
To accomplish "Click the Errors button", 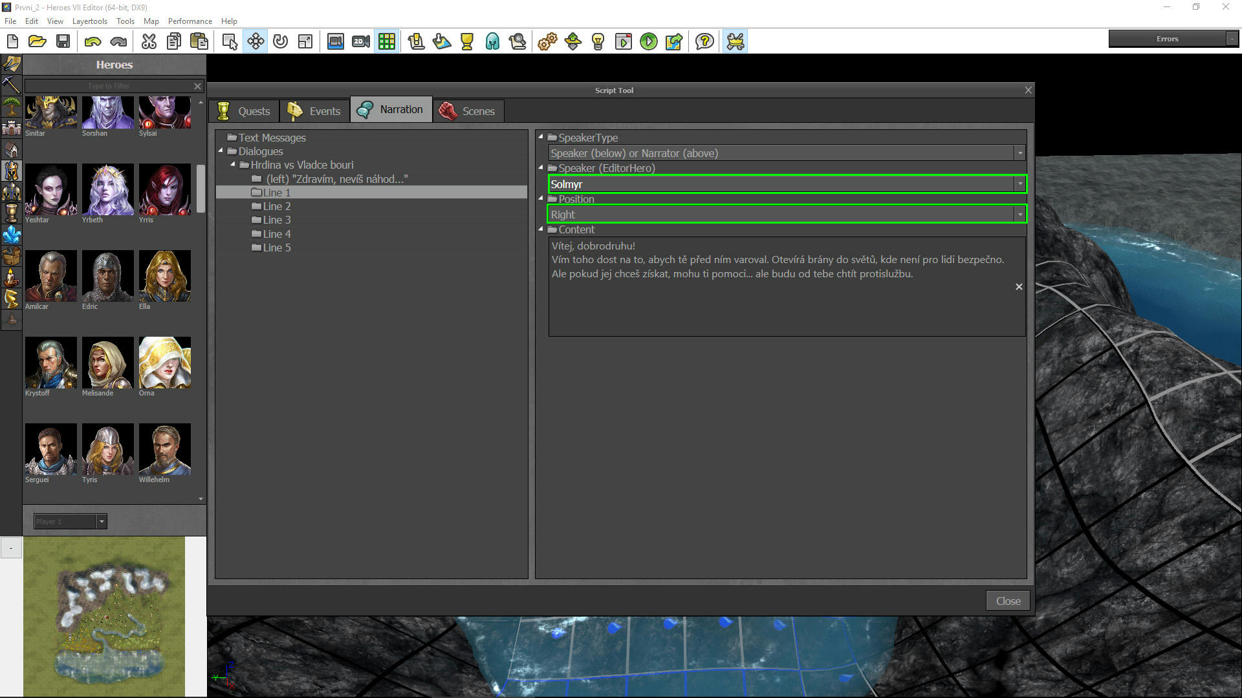I will [1168, 39].
